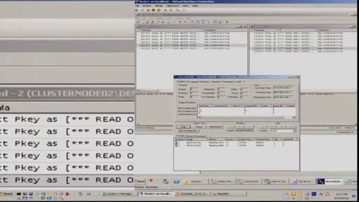Switch to Magnifier taskbar button

coord(228,194)
